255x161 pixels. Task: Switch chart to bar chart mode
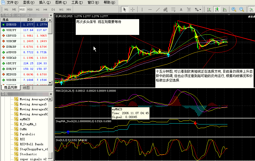pyautogui.click(x=209, y=9)
